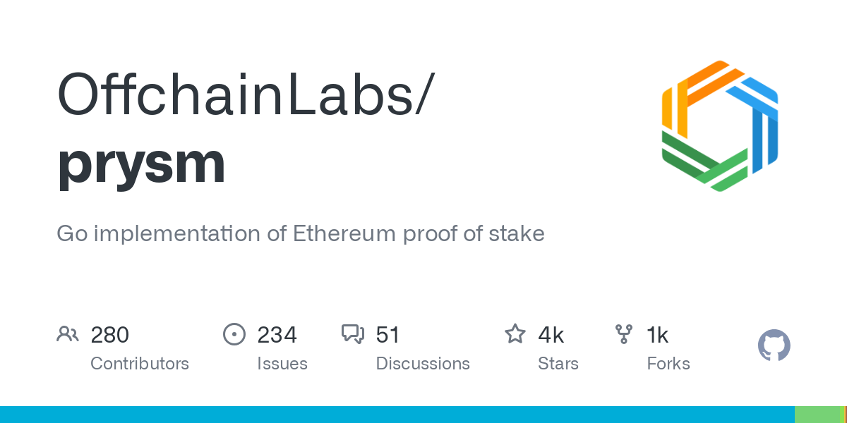Open the OffchainLabs owner name

point(242,94)
